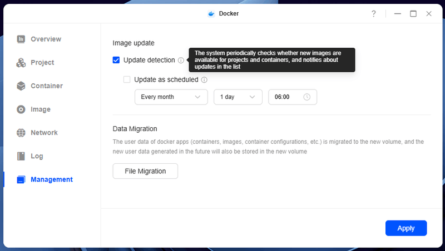Open the Log section

[37, 156]
